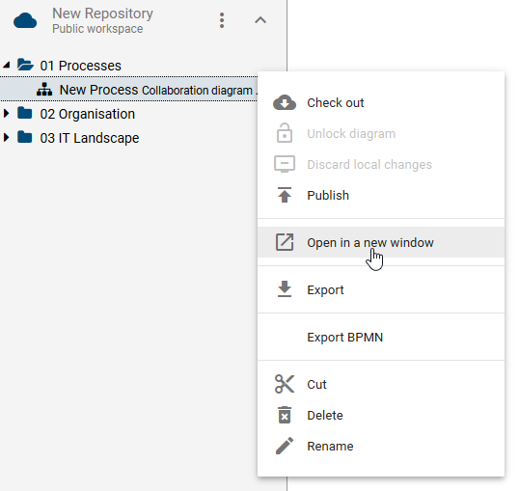Expand the 03 IT Landscape folder arrow
This screenshot has width=519, height=491.
pyautogui.click(x=6, y=137)
